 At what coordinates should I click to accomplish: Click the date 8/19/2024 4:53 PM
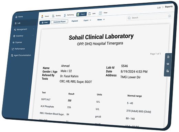click(134, 71)
